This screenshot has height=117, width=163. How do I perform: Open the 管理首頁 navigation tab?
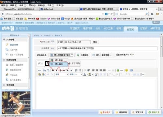[x=75, y=28]
